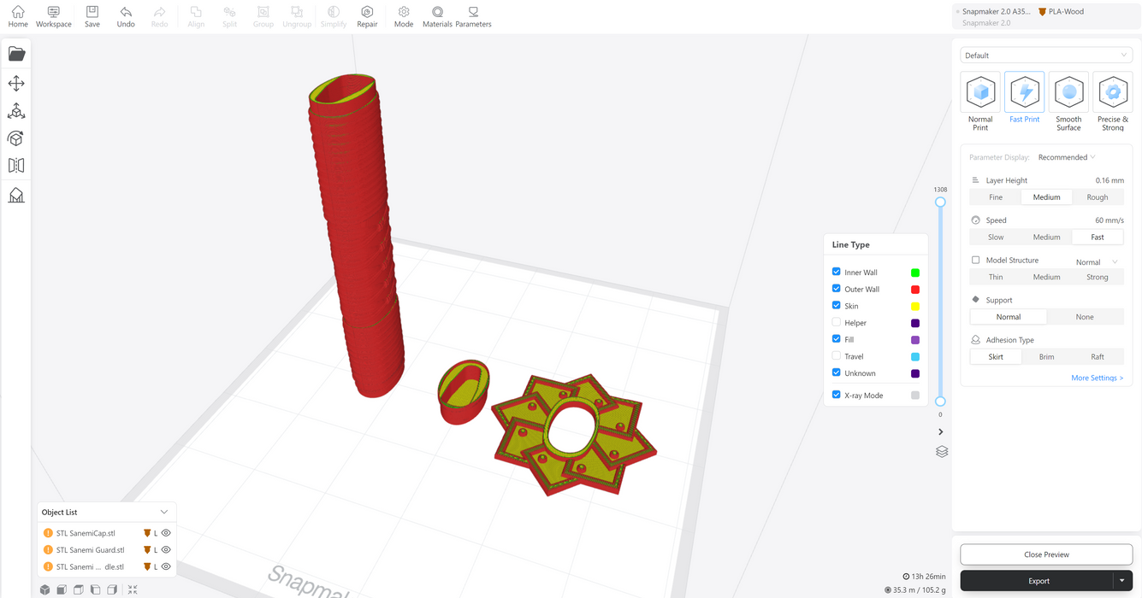Viewport: 1142px width, 598px height.
Task: Click the Undo arrow icon
Action: 126,16
